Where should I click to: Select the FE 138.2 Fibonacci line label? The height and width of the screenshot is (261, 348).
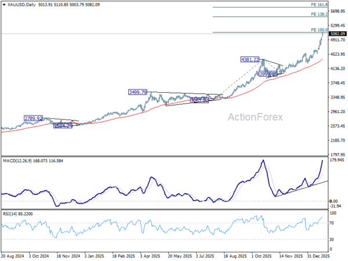(x=319, y=14)
